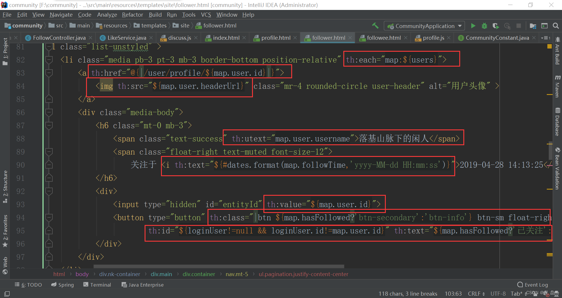
Task: Open the Ant Build side panel
Action: point(557,51)
